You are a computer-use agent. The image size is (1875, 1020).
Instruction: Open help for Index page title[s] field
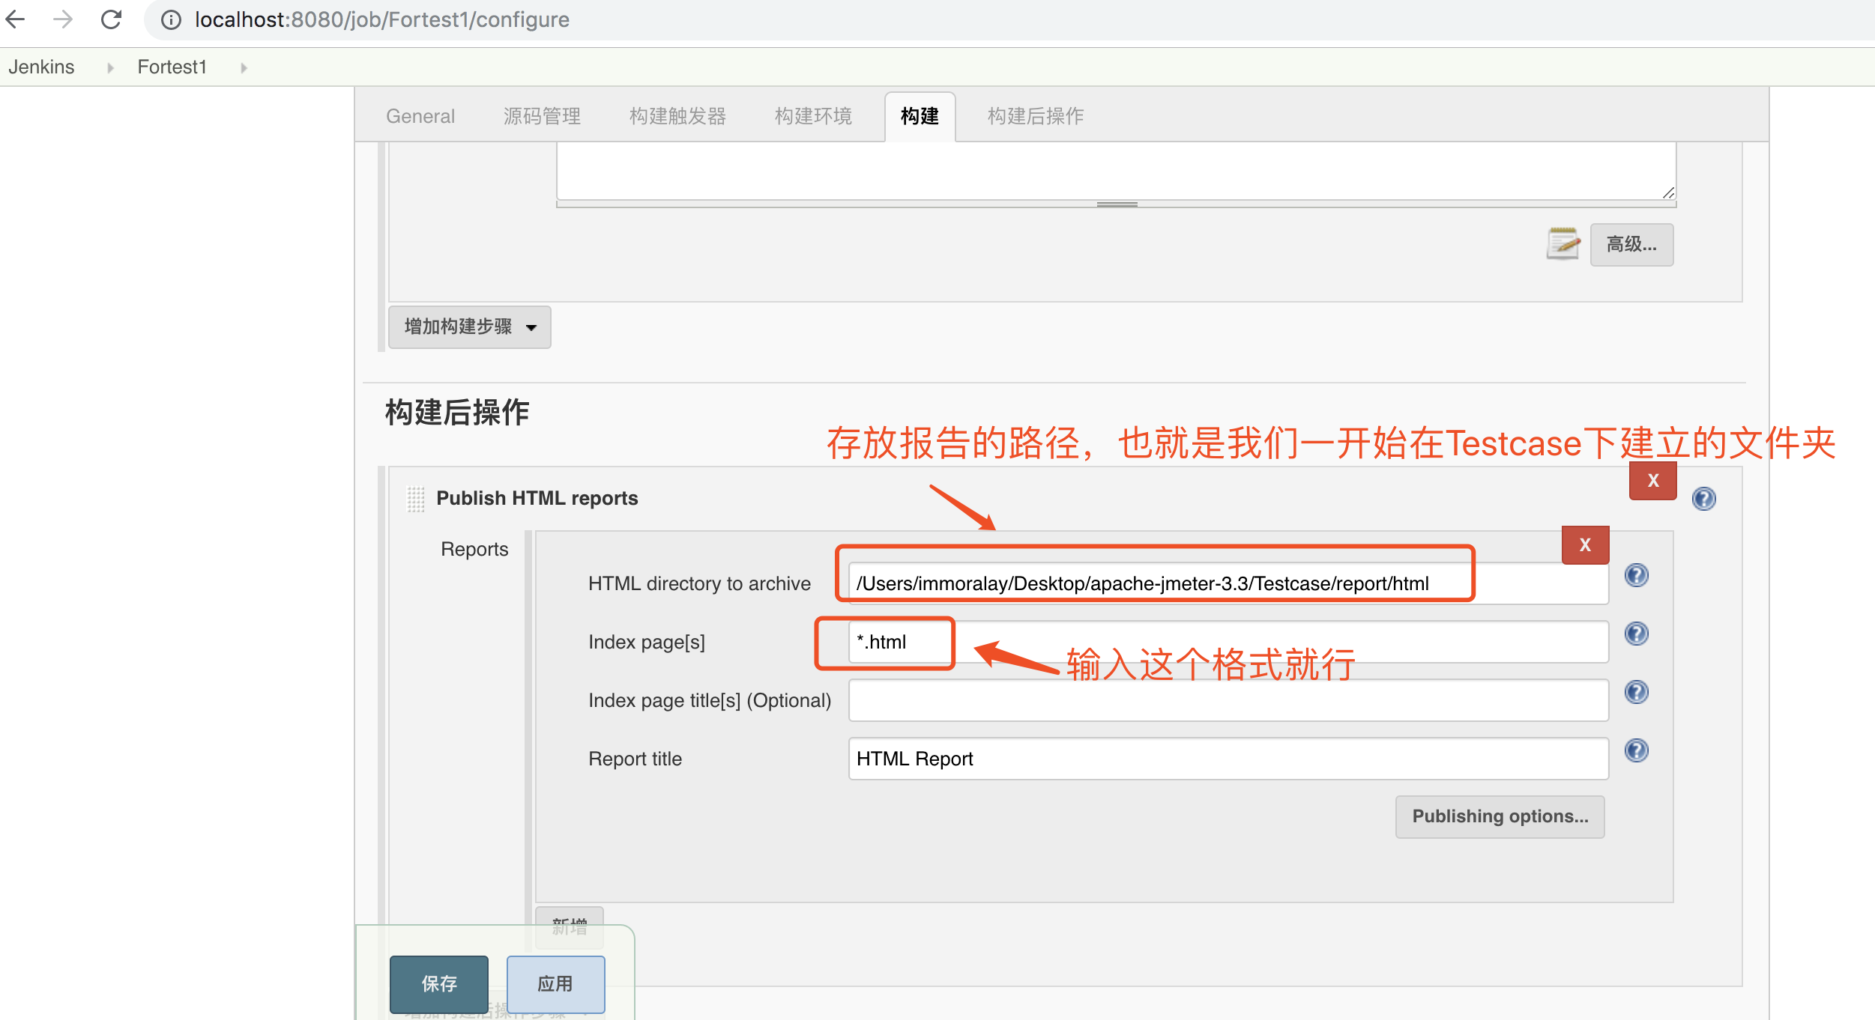pyautogui.click(x=1636, y=692)
